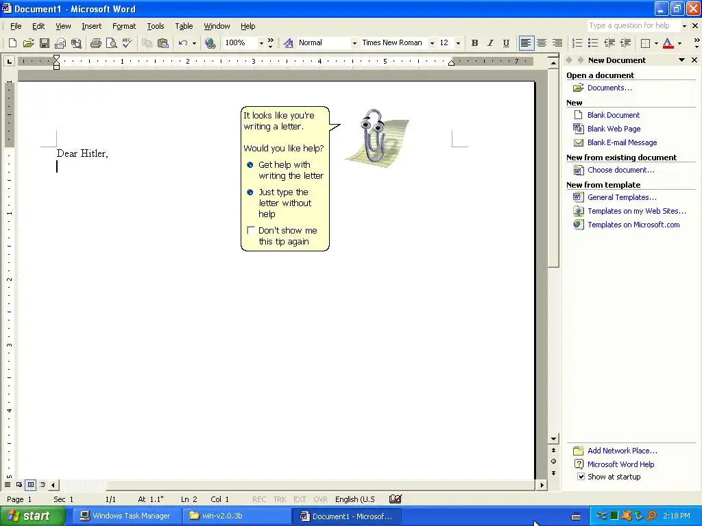
Task: Open the font color dropdown arrow
Action: [x=679, y=43]
